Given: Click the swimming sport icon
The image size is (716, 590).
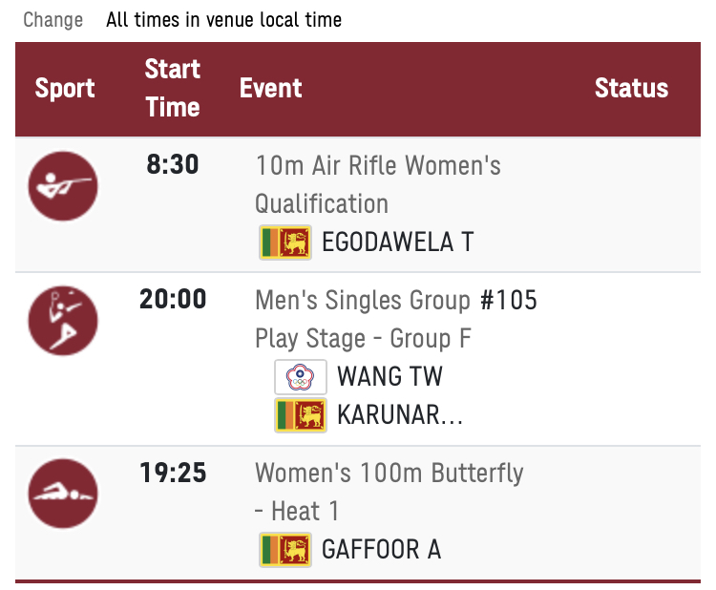Looking at the screenshot, I should 63,494.
